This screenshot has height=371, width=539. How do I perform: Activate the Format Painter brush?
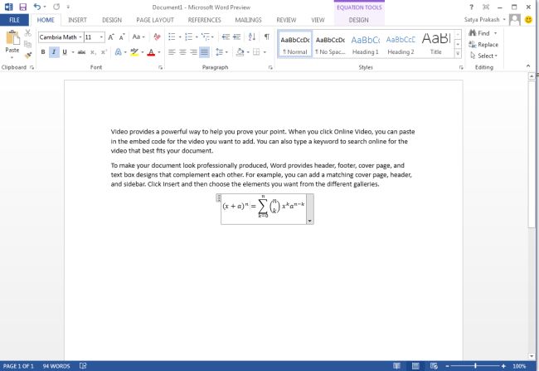click(28, 55)
